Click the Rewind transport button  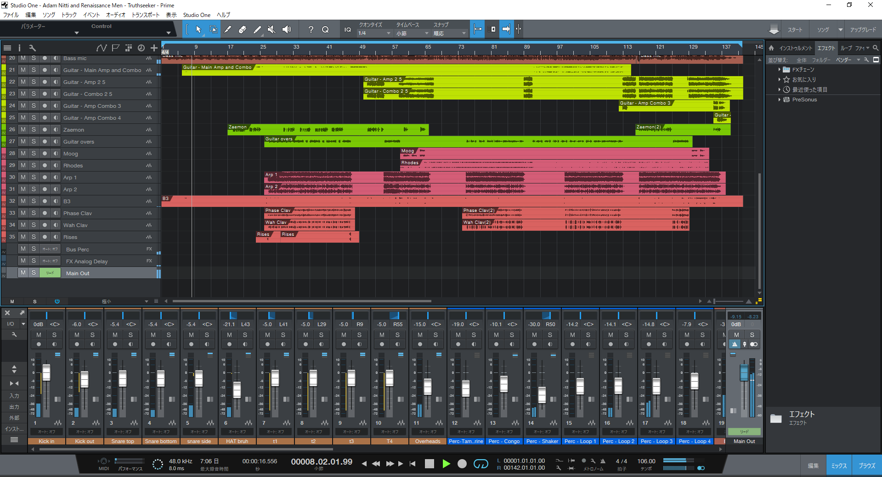click(376, 464)
